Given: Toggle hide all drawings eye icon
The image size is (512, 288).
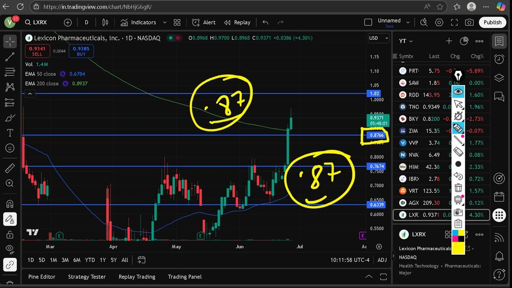Looking at the screenshot, I should [10, 249].
